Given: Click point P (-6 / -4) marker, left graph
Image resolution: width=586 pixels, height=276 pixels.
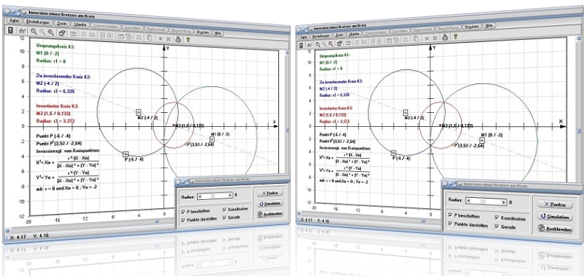Looking at the screenshot, I should (125, 153).
